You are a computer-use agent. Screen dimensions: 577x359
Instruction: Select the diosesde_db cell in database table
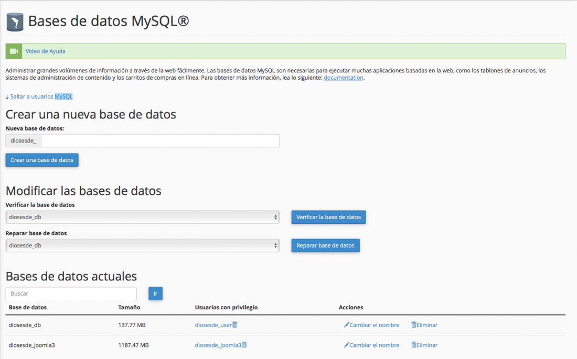25,325
